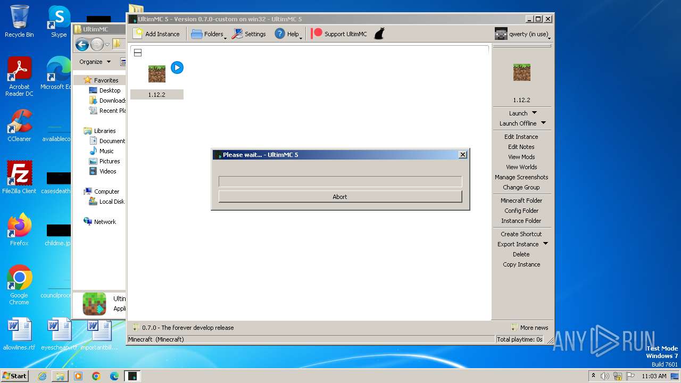The height and width of the screenshot is (383, 681).
Task: Click Launch Offline button
Action: tap(518, 123)
